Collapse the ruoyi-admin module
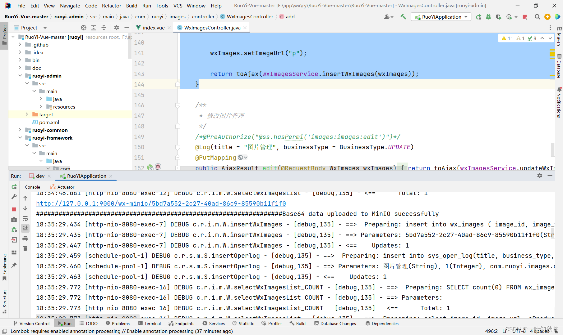Screen dimensions: 563x335 click(x=20, y=76)
